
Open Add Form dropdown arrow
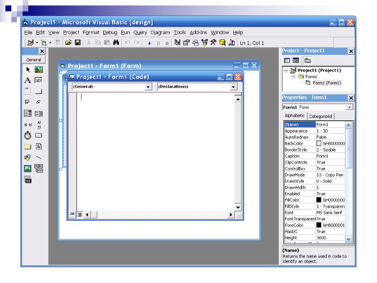click(50, 42)
